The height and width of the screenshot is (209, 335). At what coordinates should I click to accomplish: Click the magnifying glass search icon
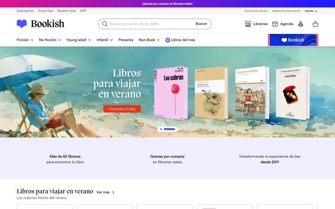pos(105,24)
